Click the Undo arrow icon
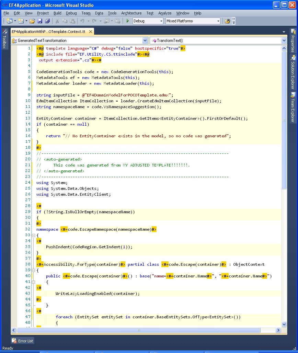Screen dimensions: 298x353 click(82, 21)
